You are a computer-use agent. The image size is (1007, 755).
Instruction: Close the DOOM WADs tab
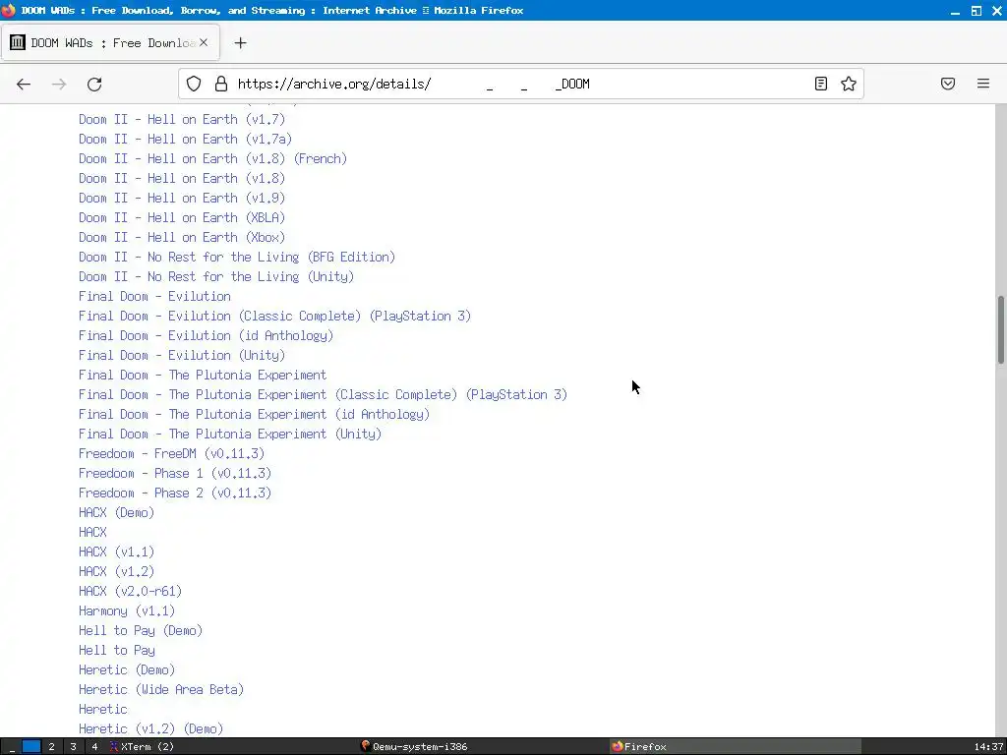pyautogui.click(x=204, y=42)
